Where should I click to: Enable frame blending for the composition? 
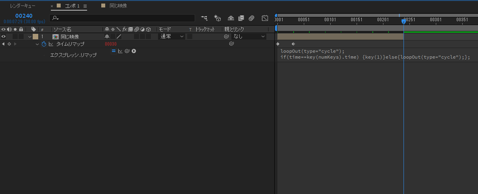(241, 18)
